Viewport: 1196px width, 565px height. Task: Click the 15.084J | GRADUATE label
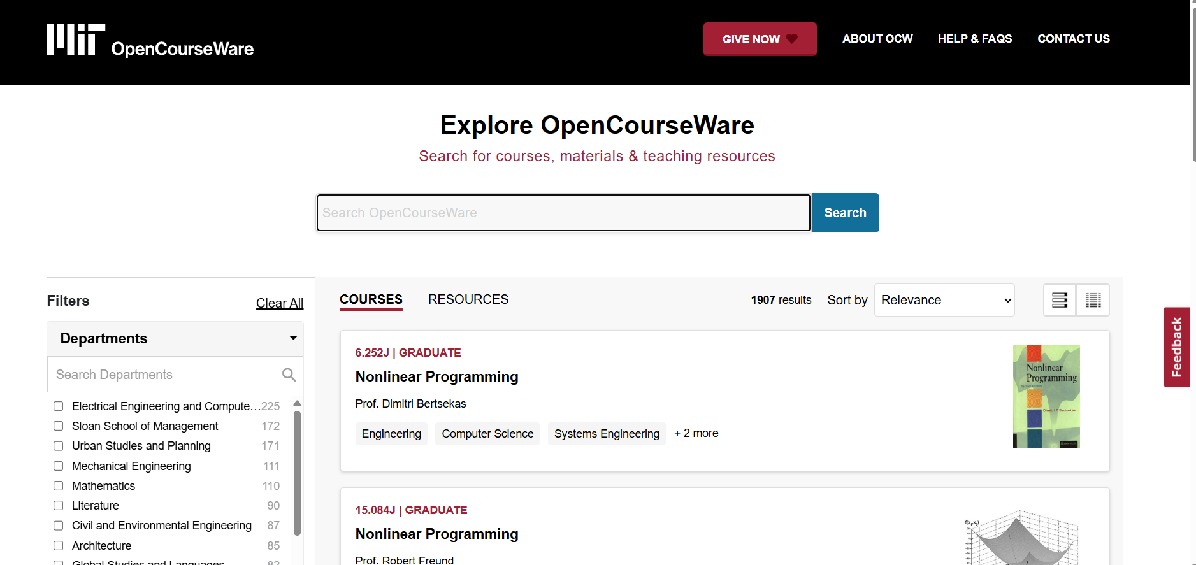coord(412,510)
